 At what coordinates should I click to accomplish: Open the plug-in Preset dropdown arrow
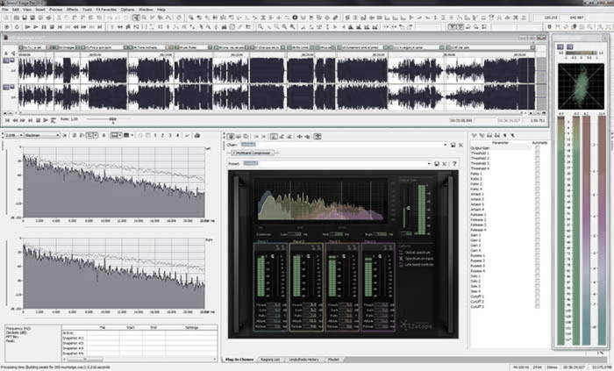coord(429,164)
